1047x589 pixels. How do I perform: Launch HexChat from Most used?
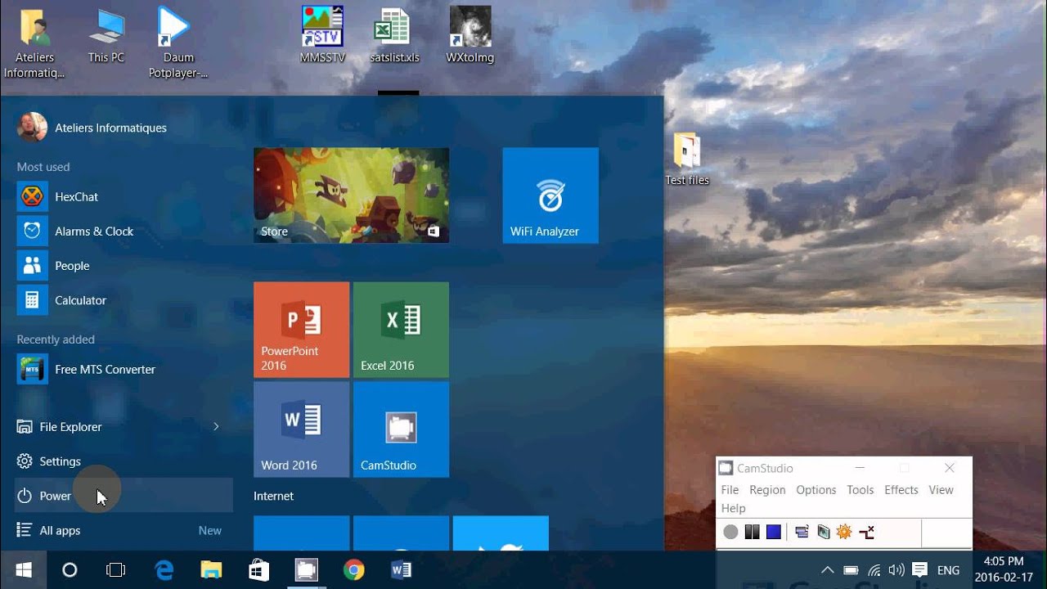click(124, 197)
